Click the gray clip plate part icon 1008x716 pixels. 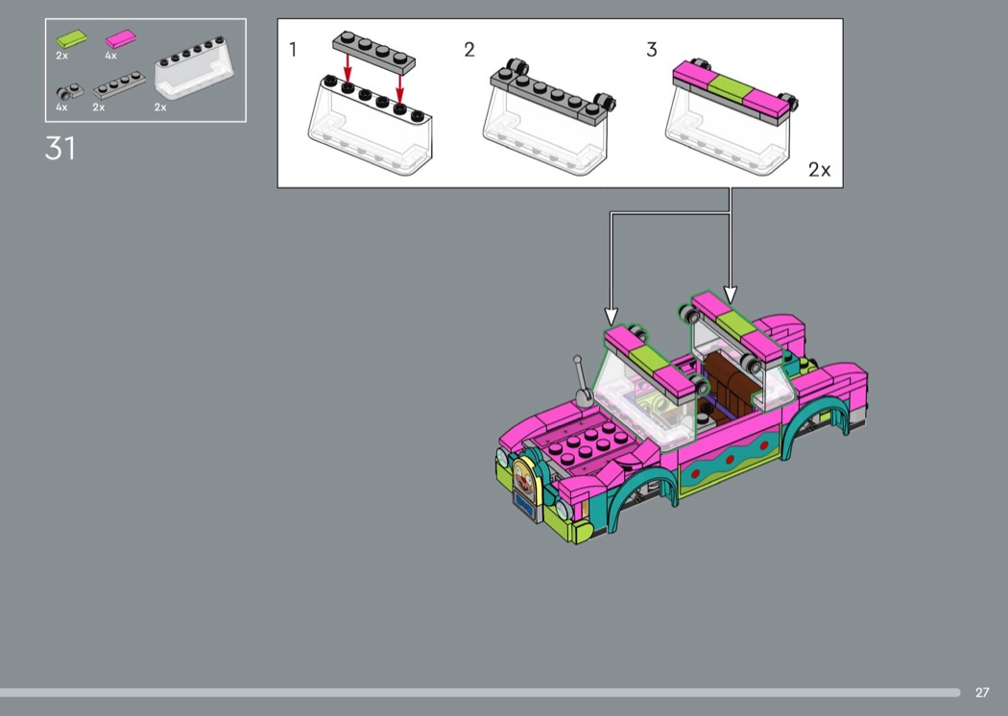coord(67,92)
